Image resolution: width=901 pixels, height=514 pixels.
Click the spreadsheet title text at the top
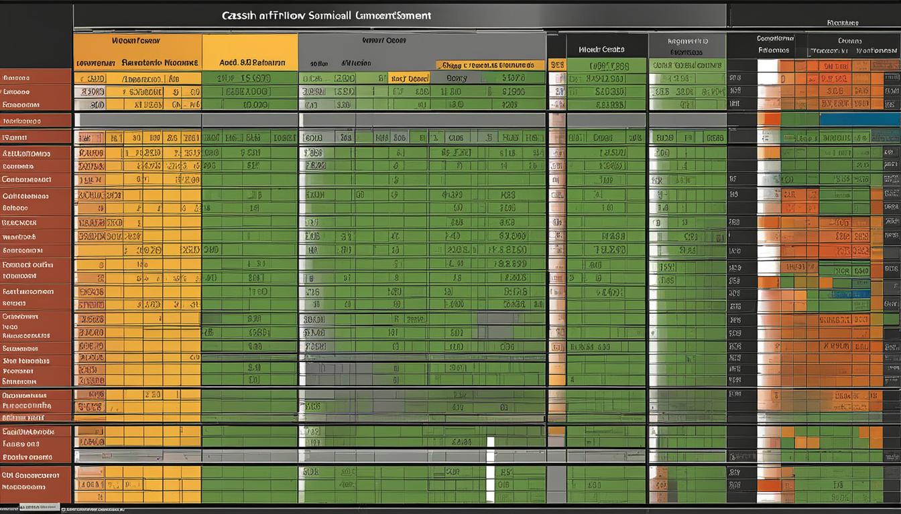pyautogui.click(x=326, y=15)
